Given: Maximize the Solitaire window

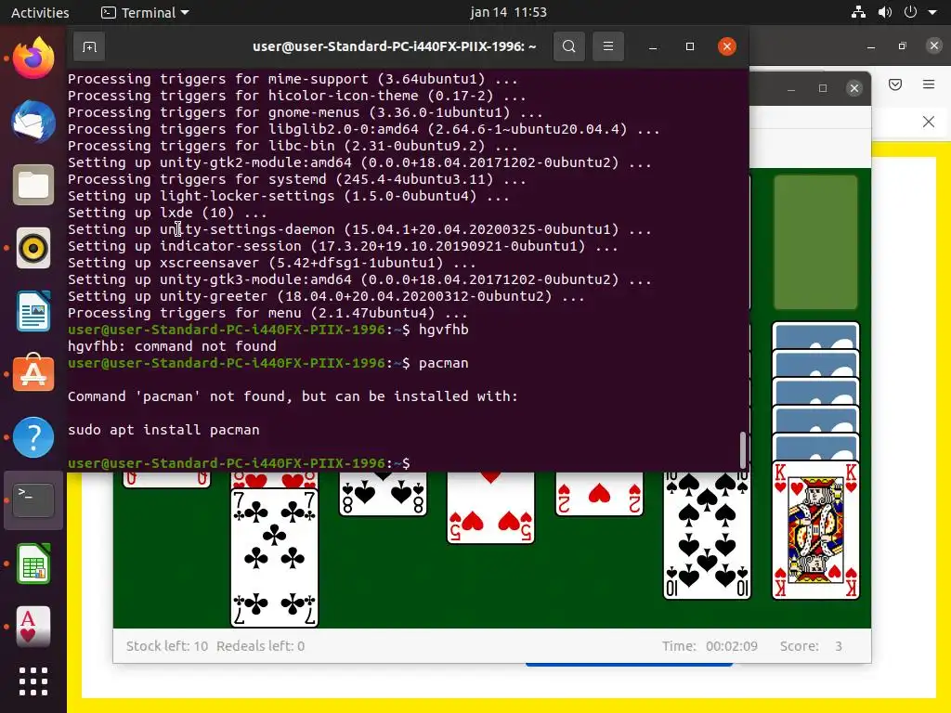Looking at the screenshot, I should 823,88.
